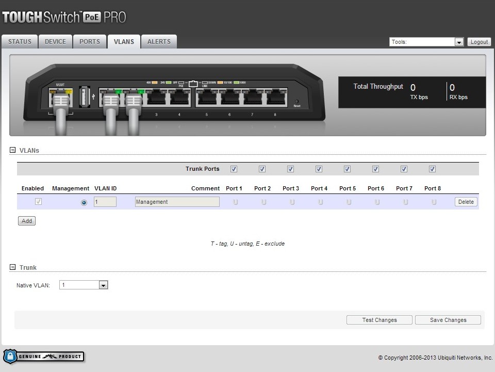
Task: Click Port 8 untag state for VLAN 1
Action: 434,202
